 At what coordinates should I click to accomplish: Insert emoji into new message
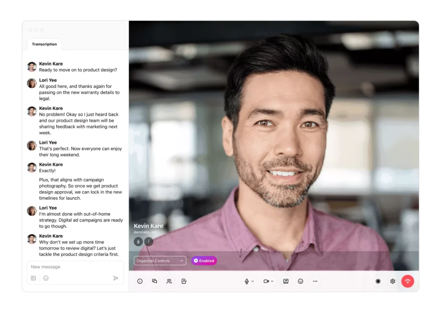point(46,278)
